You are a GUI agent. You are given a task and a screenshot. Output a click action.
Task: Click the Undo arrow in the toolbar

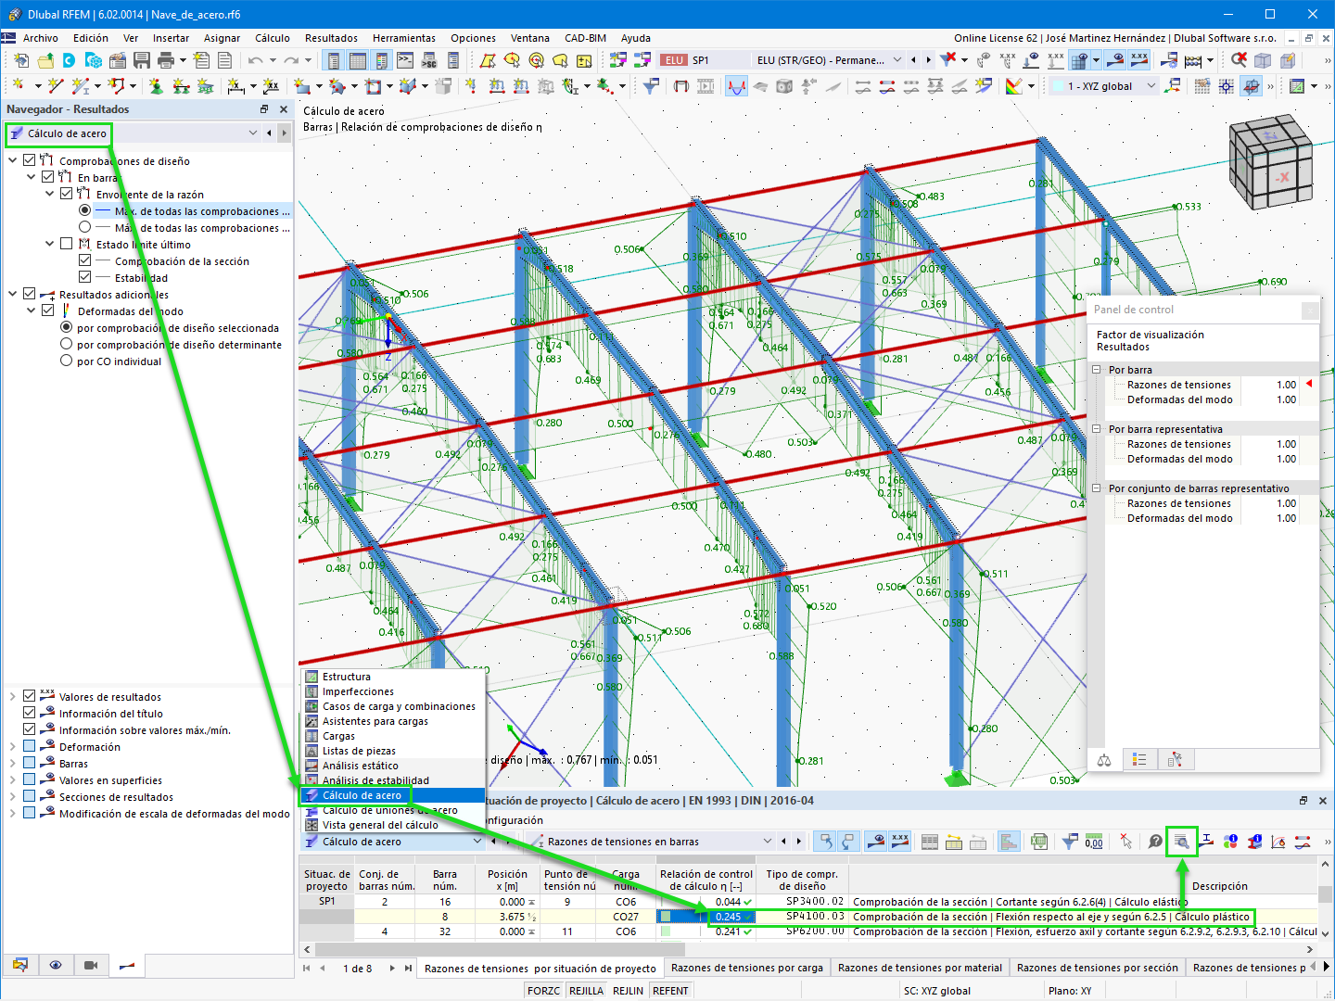[x=255, y=60]
